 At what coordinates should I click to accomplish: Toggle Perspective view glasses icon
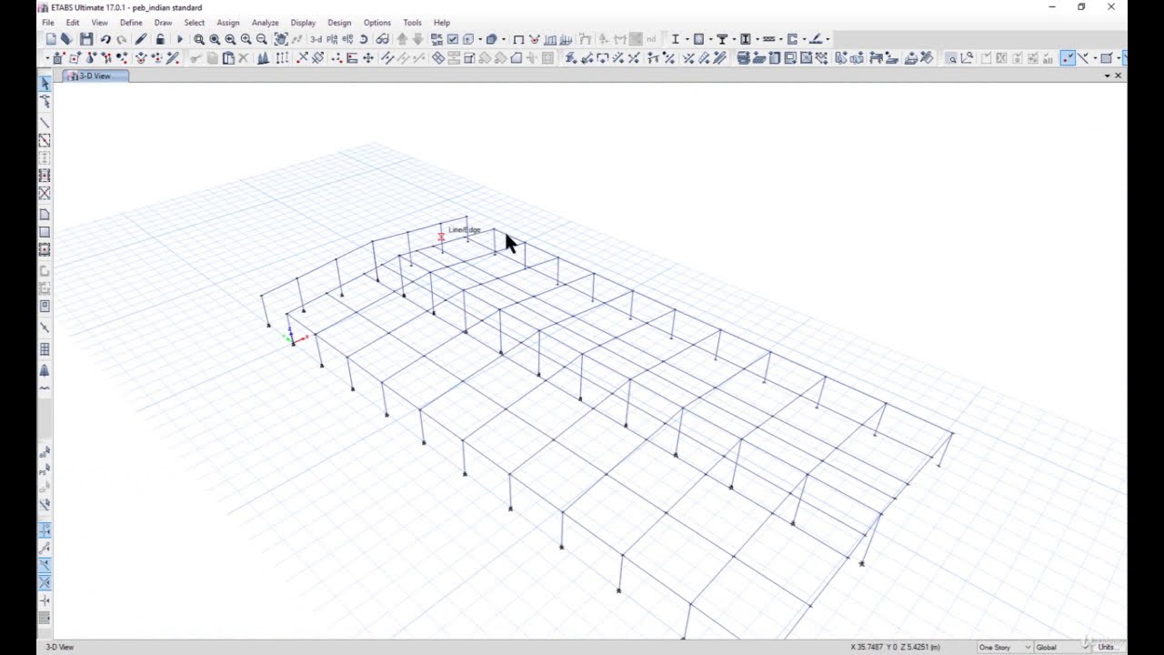click(x=383, y=39)
